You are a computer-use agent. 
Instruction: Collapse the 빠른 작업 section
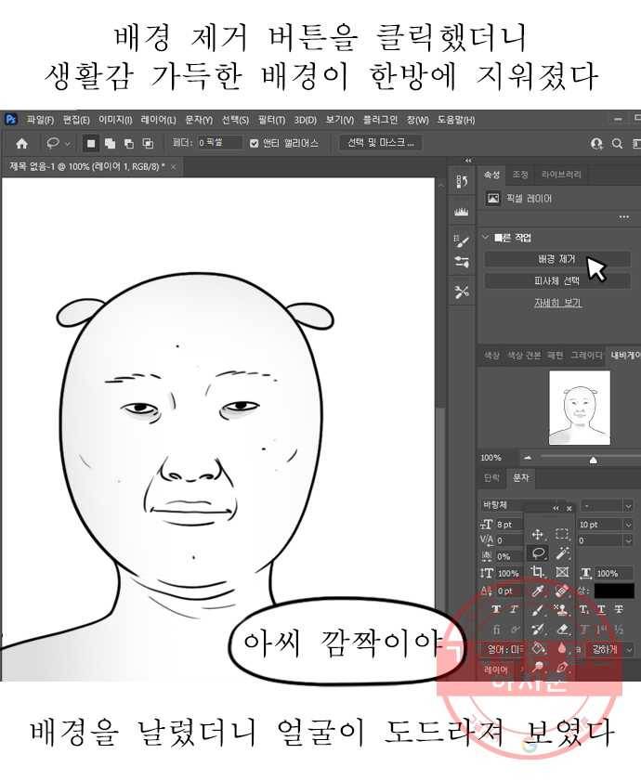click(x=486, y=238)
